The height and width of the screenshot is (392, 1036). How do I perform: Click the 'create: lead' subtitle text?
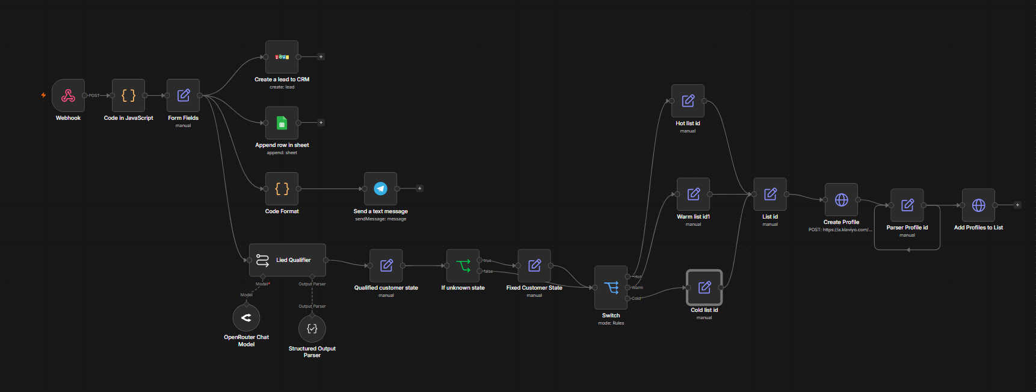(282, 87)
